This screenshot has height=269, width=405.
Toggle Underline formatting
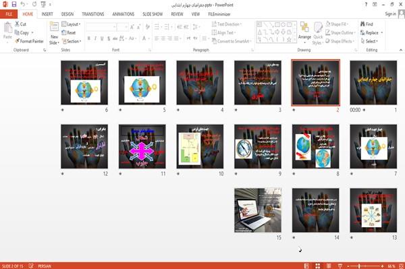[102, 38]
